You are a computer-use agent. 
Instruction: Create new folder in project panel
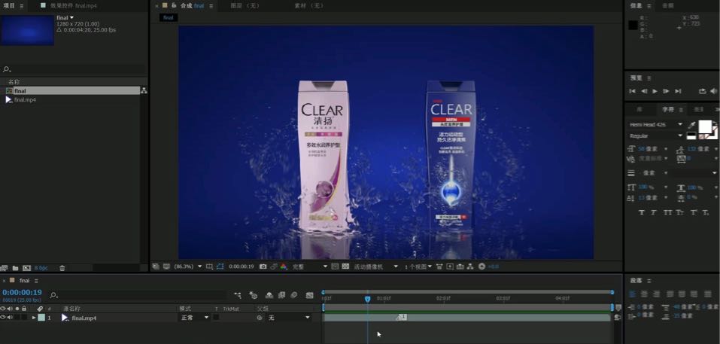point(15,268)
